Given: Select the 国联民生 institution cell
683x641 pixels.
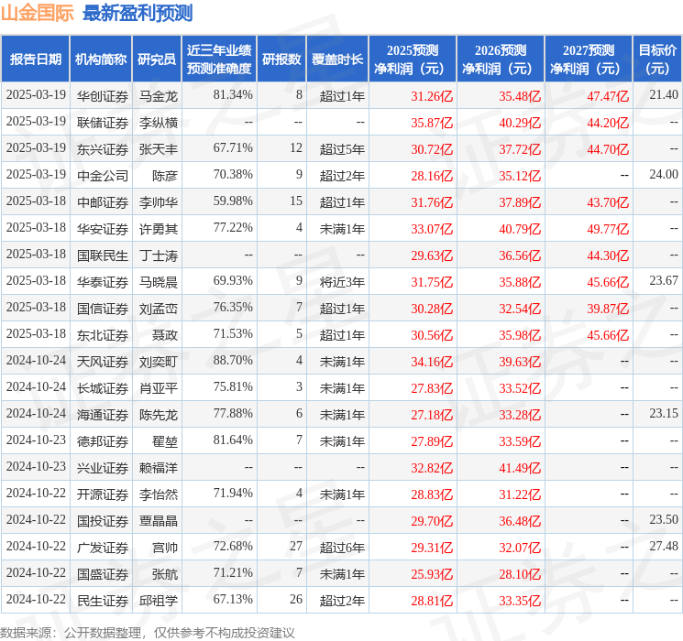Looking at the screenshot, I should (x=103, y=255).
